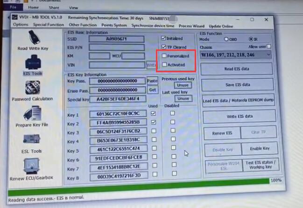This screenshot has width=303, height=208.
Task: Toggle the Activated checkbox
Action: (163, 65)
